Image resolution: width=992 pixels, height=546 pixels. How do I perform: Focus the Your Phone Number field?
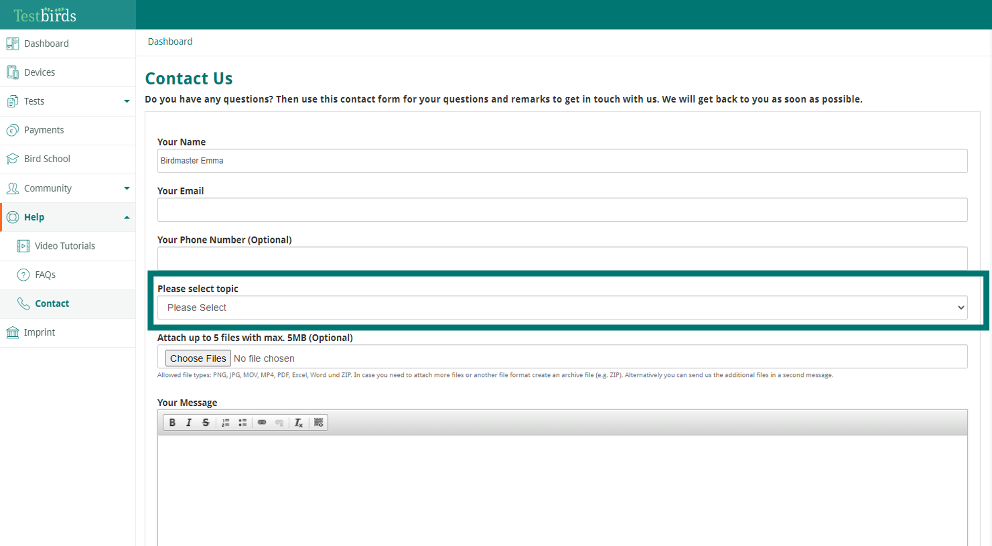562,258
